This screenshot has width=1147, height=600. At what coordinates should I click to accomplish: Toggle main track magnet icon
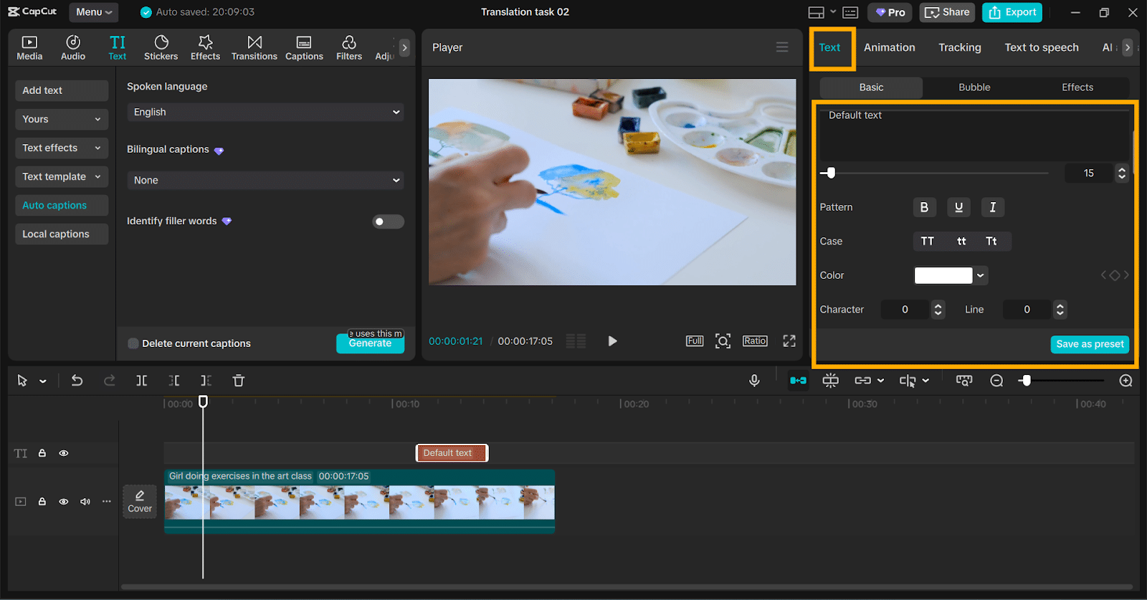coord(798,381)
